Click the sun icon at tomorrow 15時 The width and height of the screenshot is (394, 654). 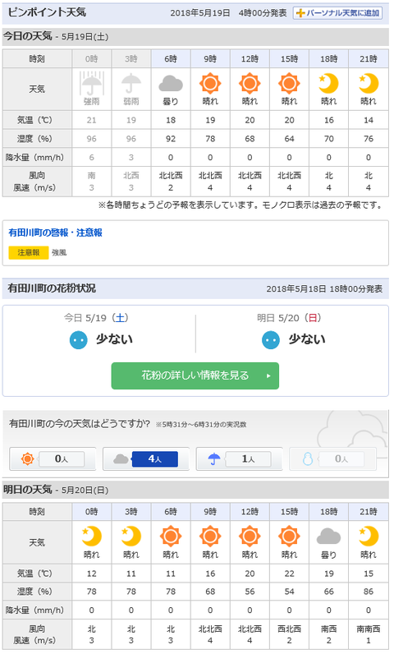tap(290, 537)
